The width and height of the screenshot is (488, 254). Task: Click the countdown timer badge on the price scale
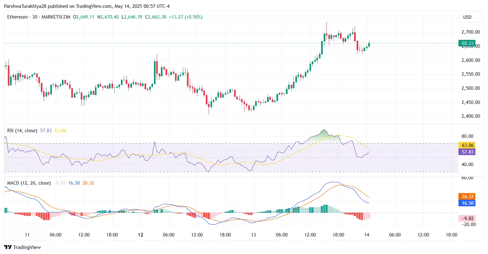click(x=467, y=43)
